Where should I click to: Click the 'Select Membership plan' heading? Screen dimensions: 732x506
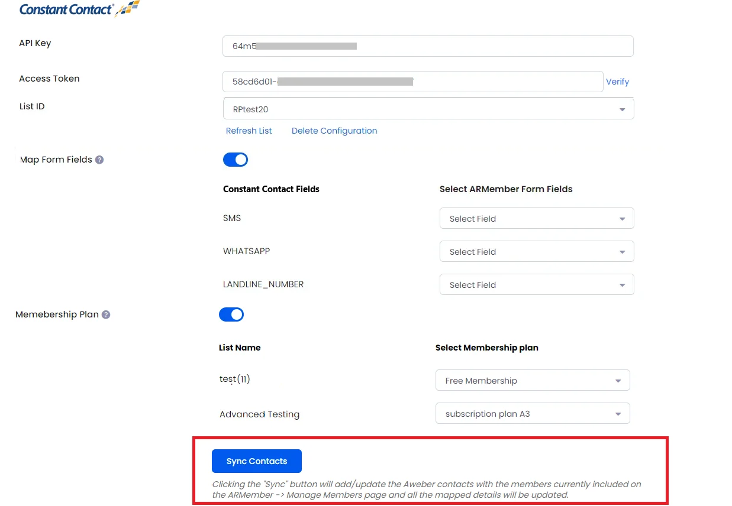pos(487,348)
